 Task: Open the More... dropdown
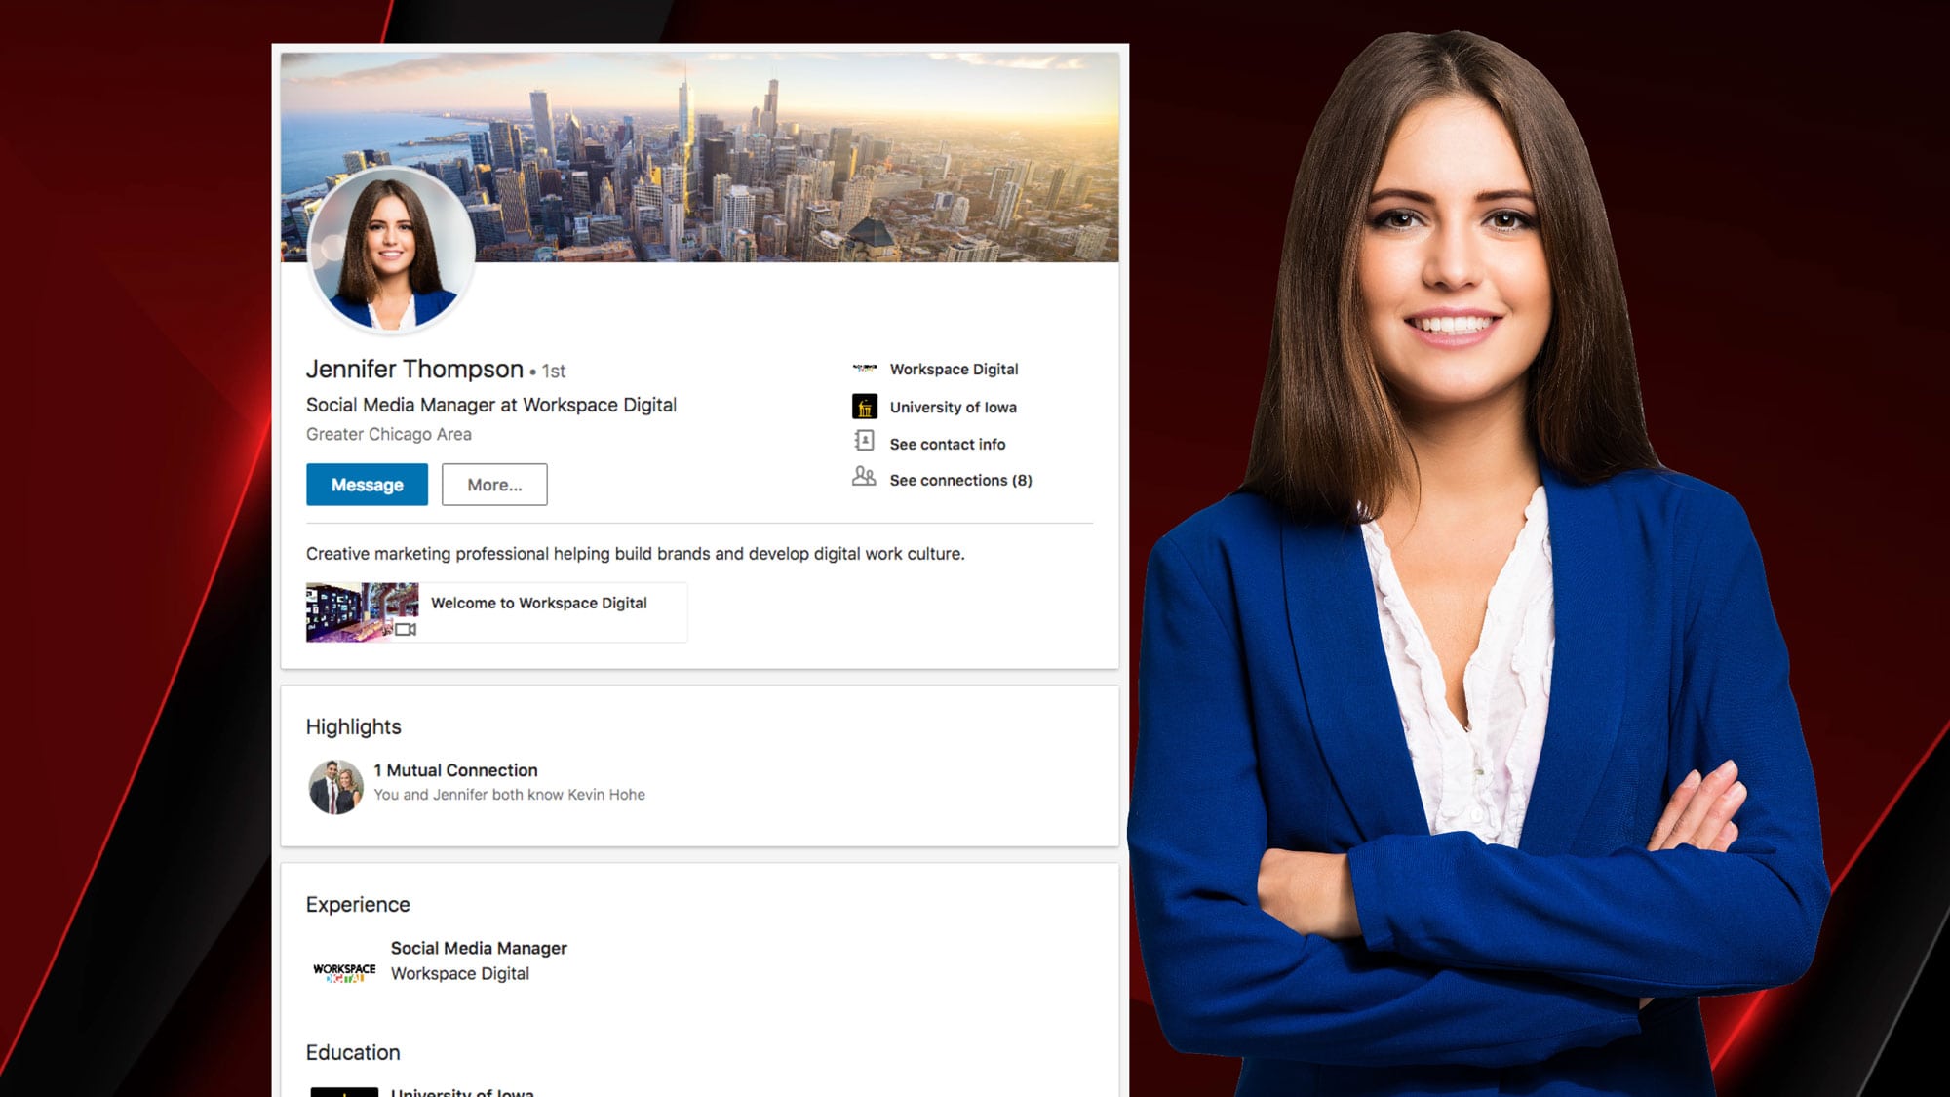click(x=493, y=485)
